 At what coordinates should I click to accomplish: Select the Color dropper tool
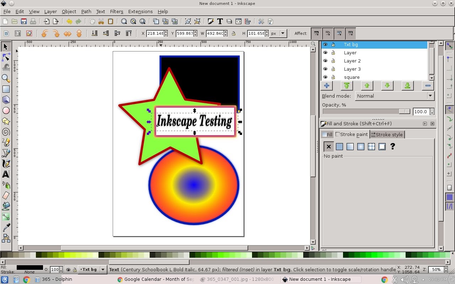tap(6, 228)
